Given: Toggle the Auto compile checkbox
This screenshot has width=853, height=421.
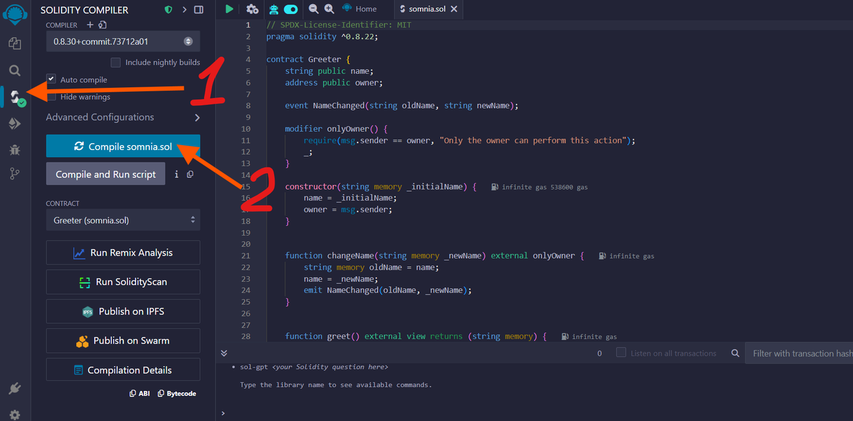Looking at the screenshot, I should point(51,79).
